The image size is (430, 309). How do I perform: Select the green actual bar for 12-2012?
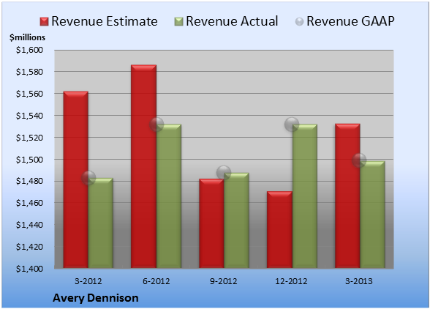click(305, 196)
